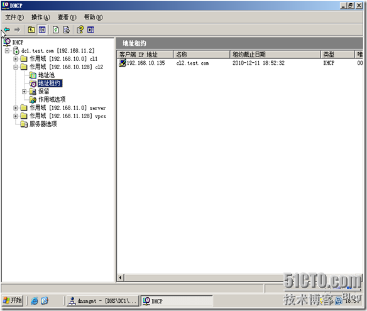Expand scope 192.168.11.128 vpcs

click(16, 116)
